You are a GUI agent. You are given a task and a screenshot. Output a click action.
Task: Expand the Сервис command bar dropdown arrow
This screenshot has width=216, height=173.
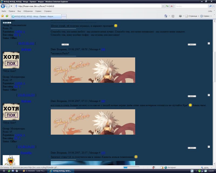pyautogui.click(x=211, y=16)
